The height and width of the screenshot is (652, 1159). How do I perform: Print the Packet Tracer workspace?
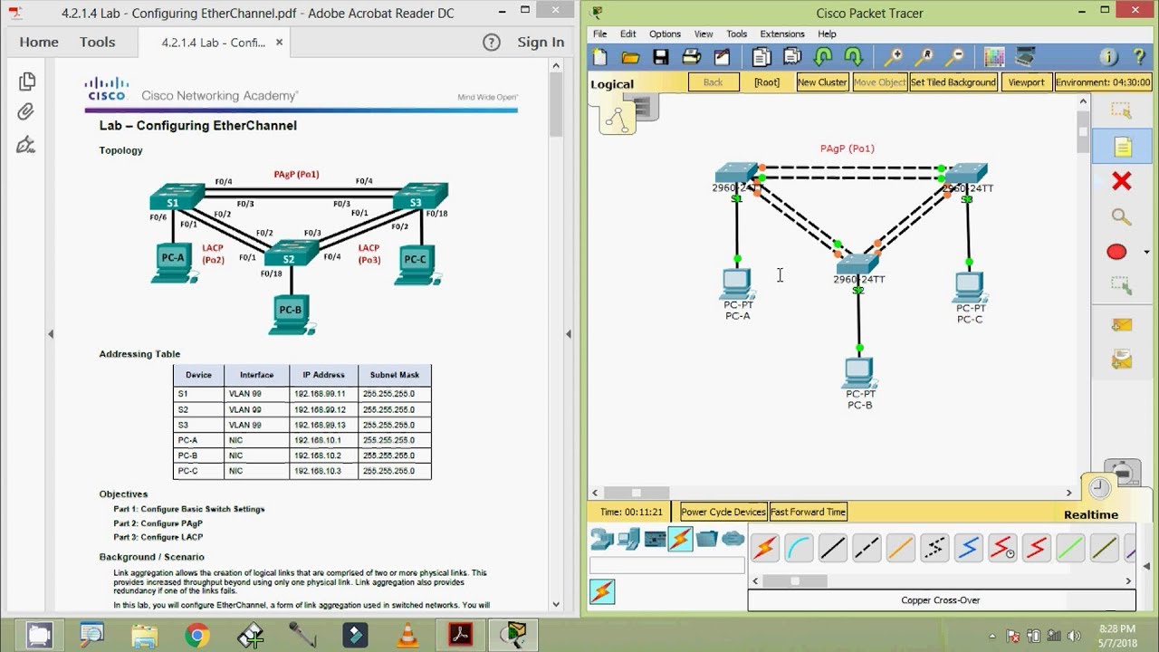click(x=692, y=57)
